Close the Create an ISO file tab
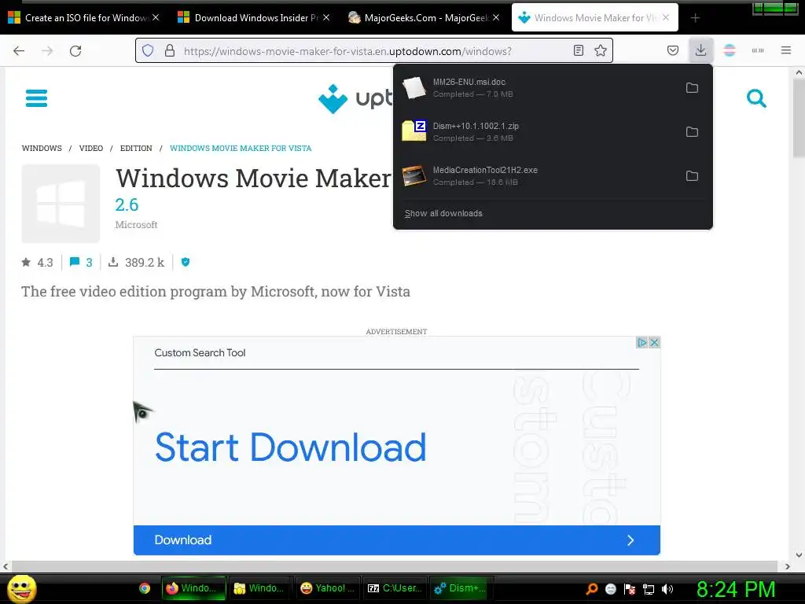Image resolution: width=805 pixels, height=604 pixels. tap(156, 17)
